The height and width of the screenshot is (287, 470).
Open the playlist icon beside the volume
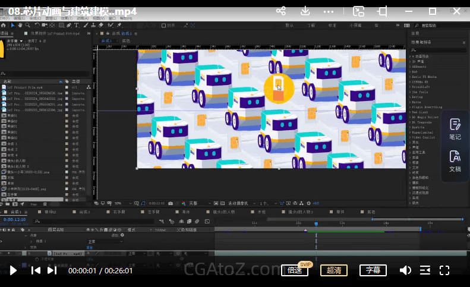coord(425,270)
